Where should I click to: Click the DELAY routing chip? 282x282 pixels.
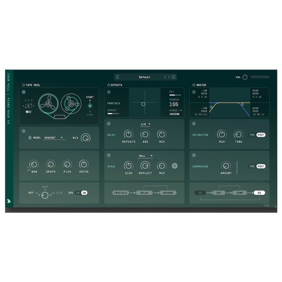pyautogui.click(x=144, y=193)
